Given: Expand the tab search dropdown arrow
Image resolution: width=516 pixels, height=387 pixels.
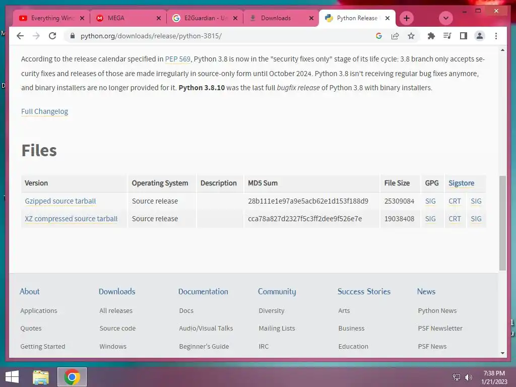Looking at the screenshot, I should (x=446, y=18).
